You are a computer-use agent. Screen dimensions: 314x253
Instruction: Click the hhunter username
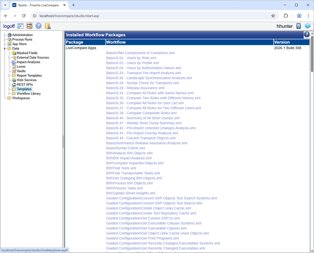click(x=285, y=26)
